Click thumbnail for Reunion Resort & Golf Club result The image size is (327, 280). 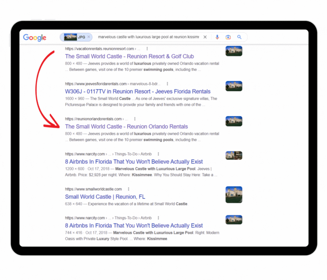[x=234, y=51]
